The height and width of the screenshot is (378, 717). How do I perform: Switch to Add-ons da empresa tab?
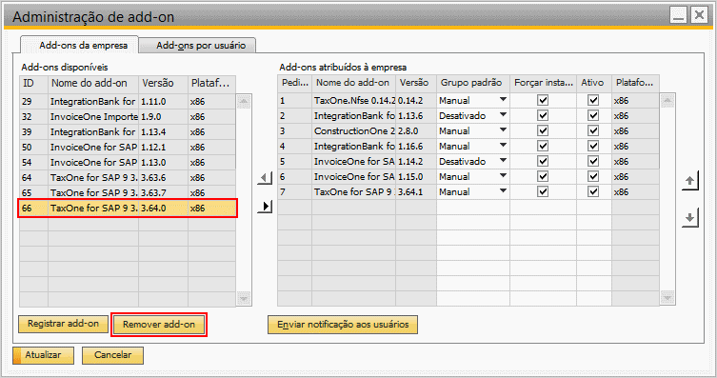[79, 46]
